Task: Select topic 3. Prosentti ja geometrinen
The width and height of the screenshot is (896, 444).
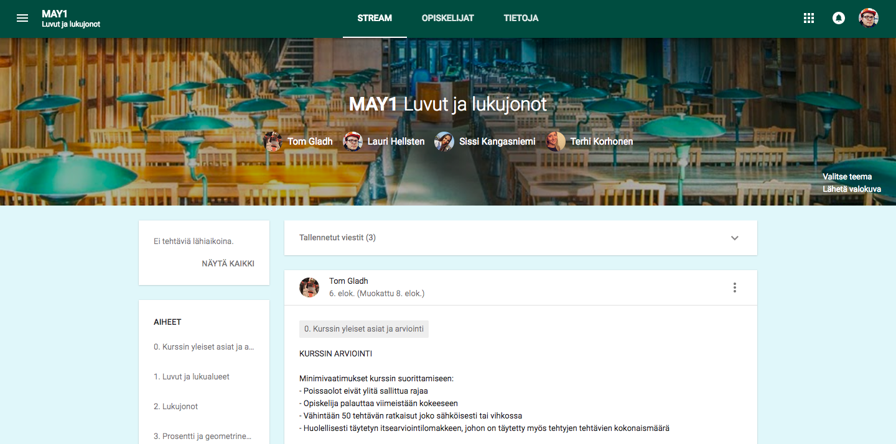Action: click(203, 437)
